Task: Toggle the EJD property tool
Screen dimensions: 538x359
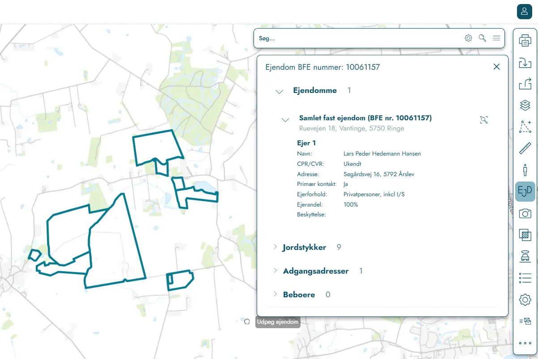Action: click(525, 191)
